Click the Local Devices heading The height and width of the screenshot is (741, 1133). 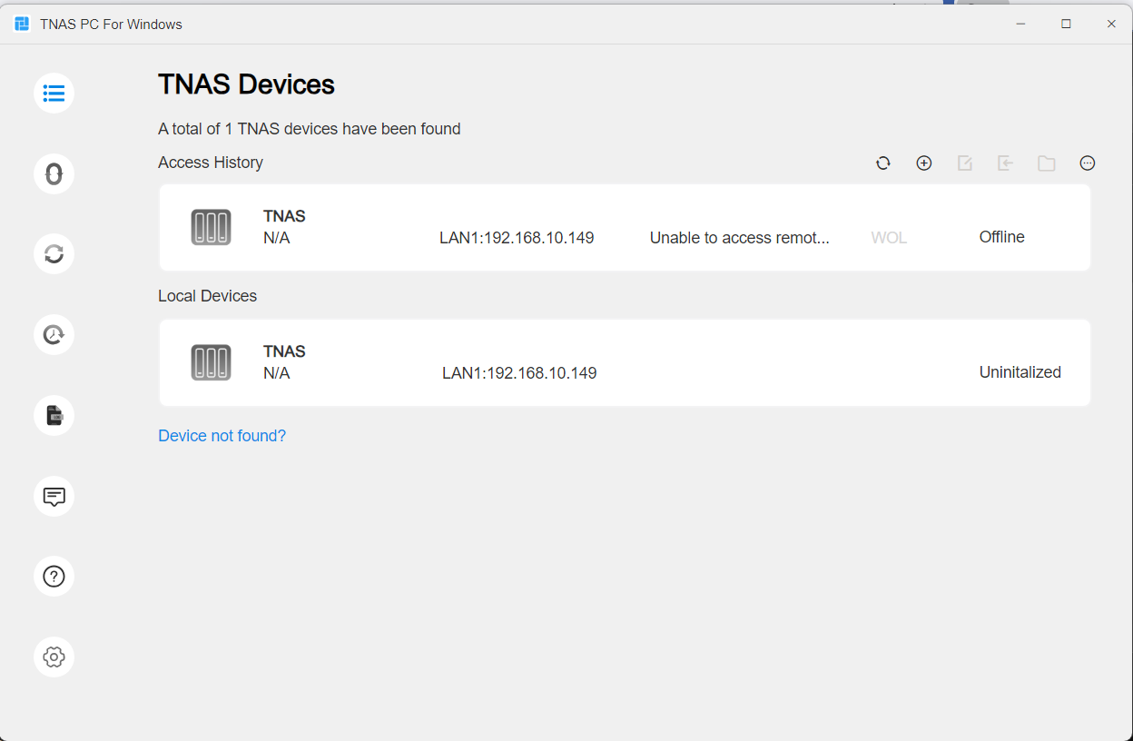pyautogui.click(x=207, y=296)
